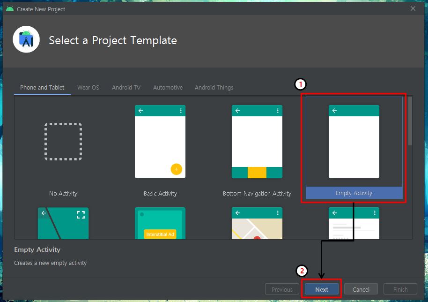The image size is (428, 302).
Task: Click the Previous button
Action: 282,289
